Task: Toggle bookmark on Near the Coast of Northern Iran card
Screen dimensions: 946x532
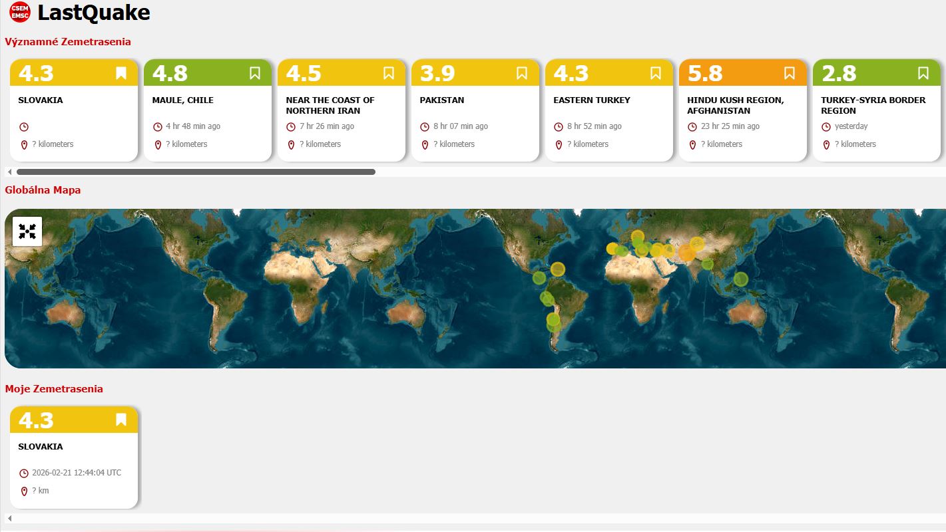Action: [389, 73]
